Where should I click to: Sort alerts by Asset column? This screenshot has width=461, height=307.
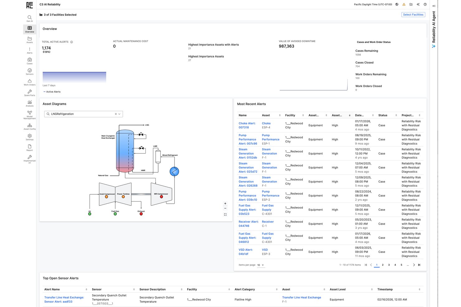(280, 115)
